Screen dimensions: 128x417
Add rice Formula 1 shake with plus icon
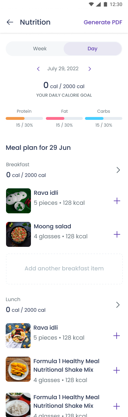tap(117, 406)
